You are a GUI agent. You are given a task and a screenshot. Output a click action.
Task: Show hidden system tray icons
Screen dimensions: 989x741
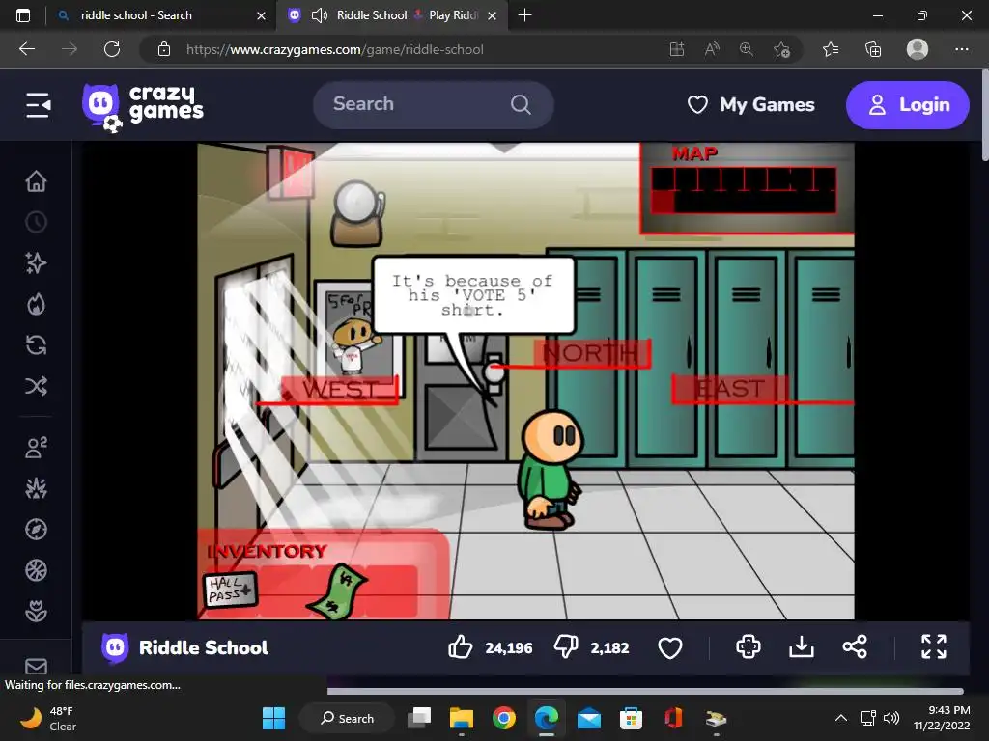841,718
